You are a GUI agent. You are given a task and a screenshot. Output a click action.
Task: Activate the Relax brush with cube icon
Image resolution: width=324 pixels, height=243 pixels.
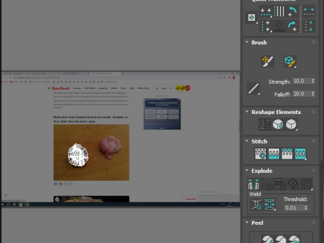pos(290,61)
